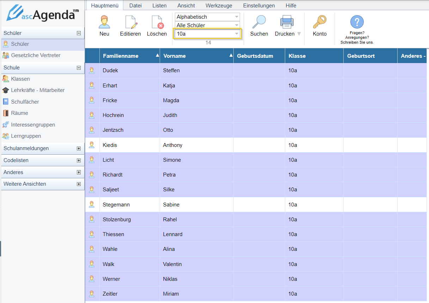Expand the Codelisten section
429x303 pixels.
pos(79,161)
